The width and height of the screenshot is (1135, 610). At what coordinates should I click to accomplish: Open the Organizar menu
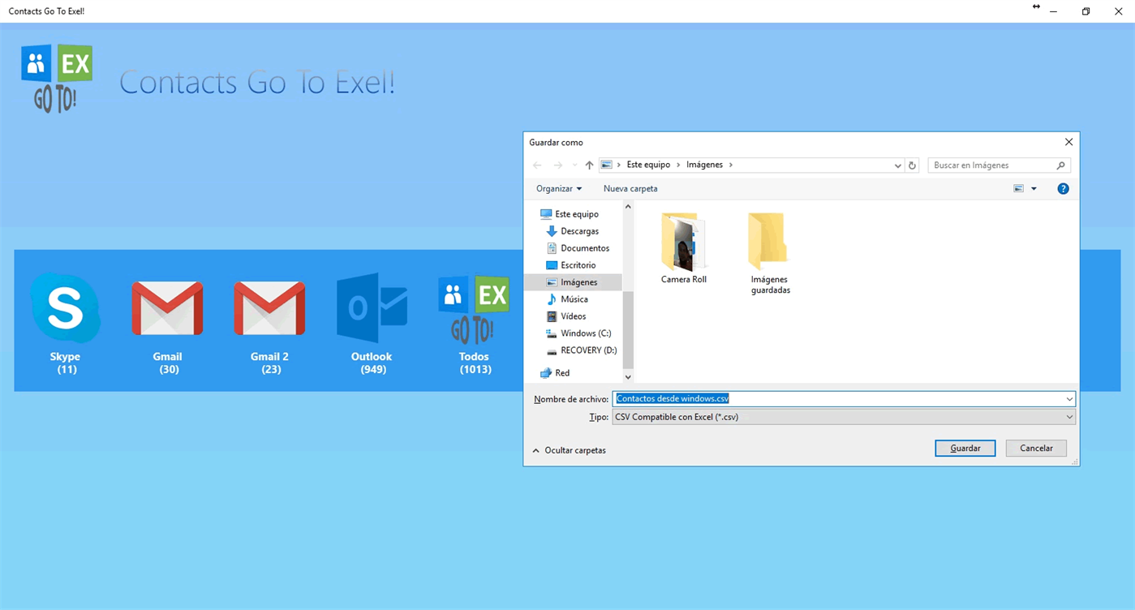(x=558, y=188)
